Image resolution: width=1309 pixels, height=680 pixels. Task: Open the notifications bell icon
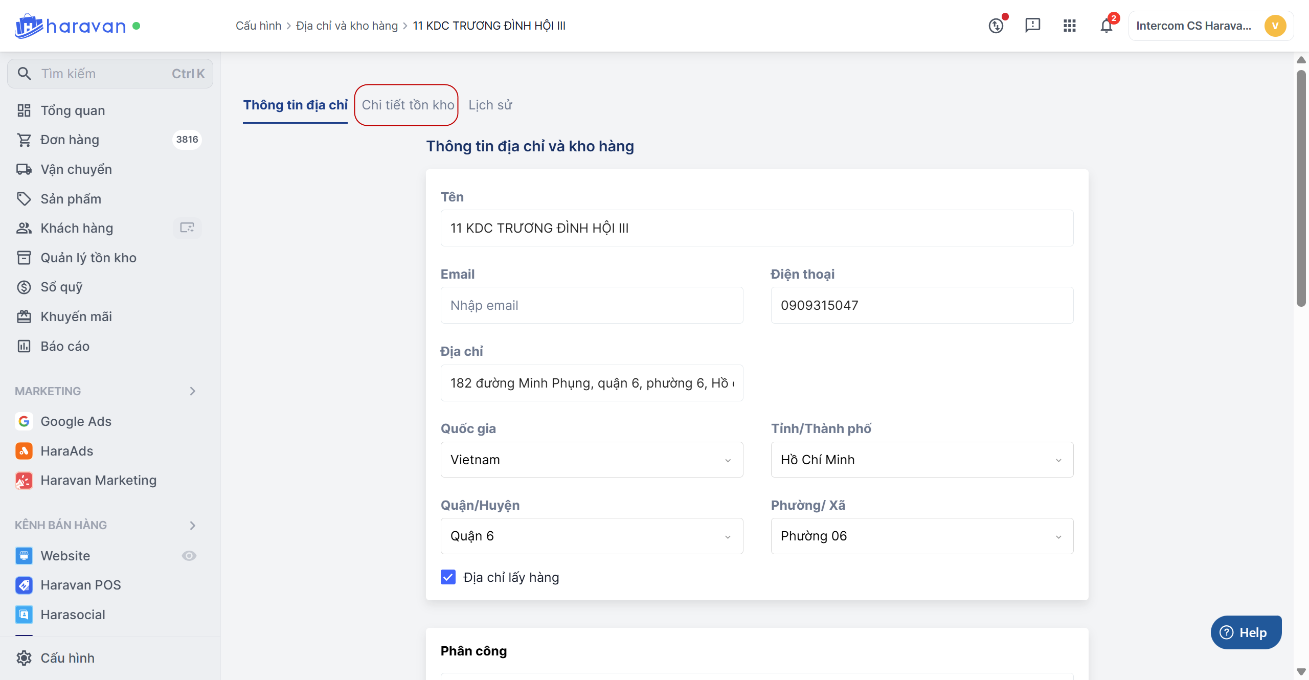(x=1106, y=26)
